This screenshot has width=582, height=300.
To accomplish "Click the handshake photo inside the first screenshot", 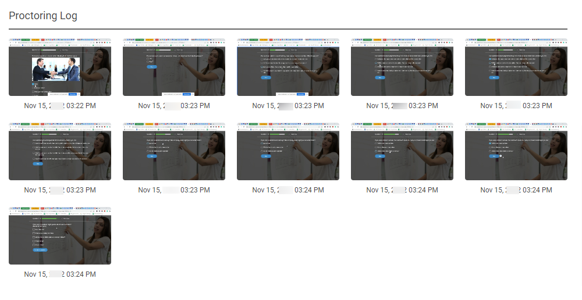I will [55, 69].
